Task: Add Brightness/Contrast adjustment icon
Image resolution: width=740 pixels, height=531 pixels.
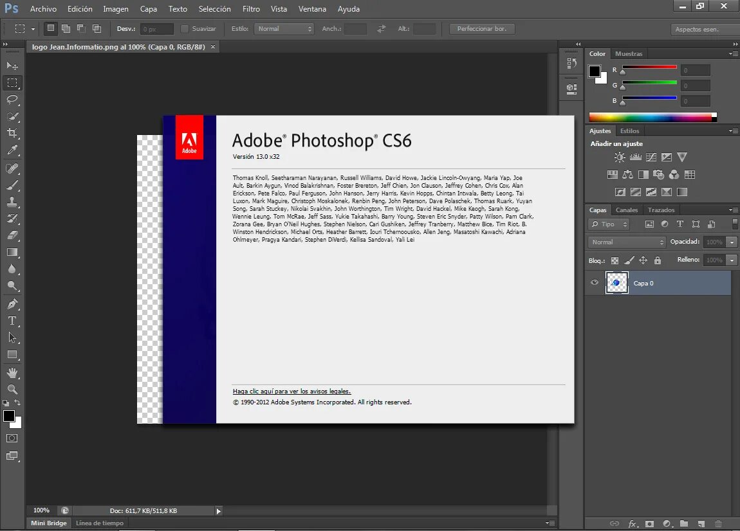Action: (x=619, y=157)
